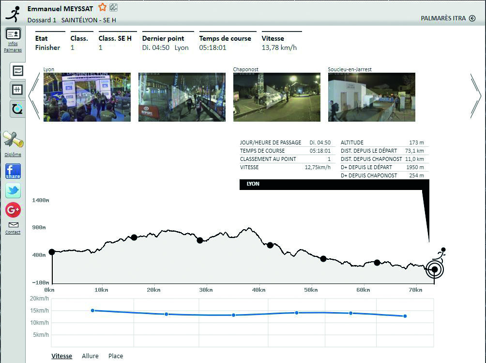Click the checkered finish flag icon by name
486x363 pixels.
coord(113,7)
